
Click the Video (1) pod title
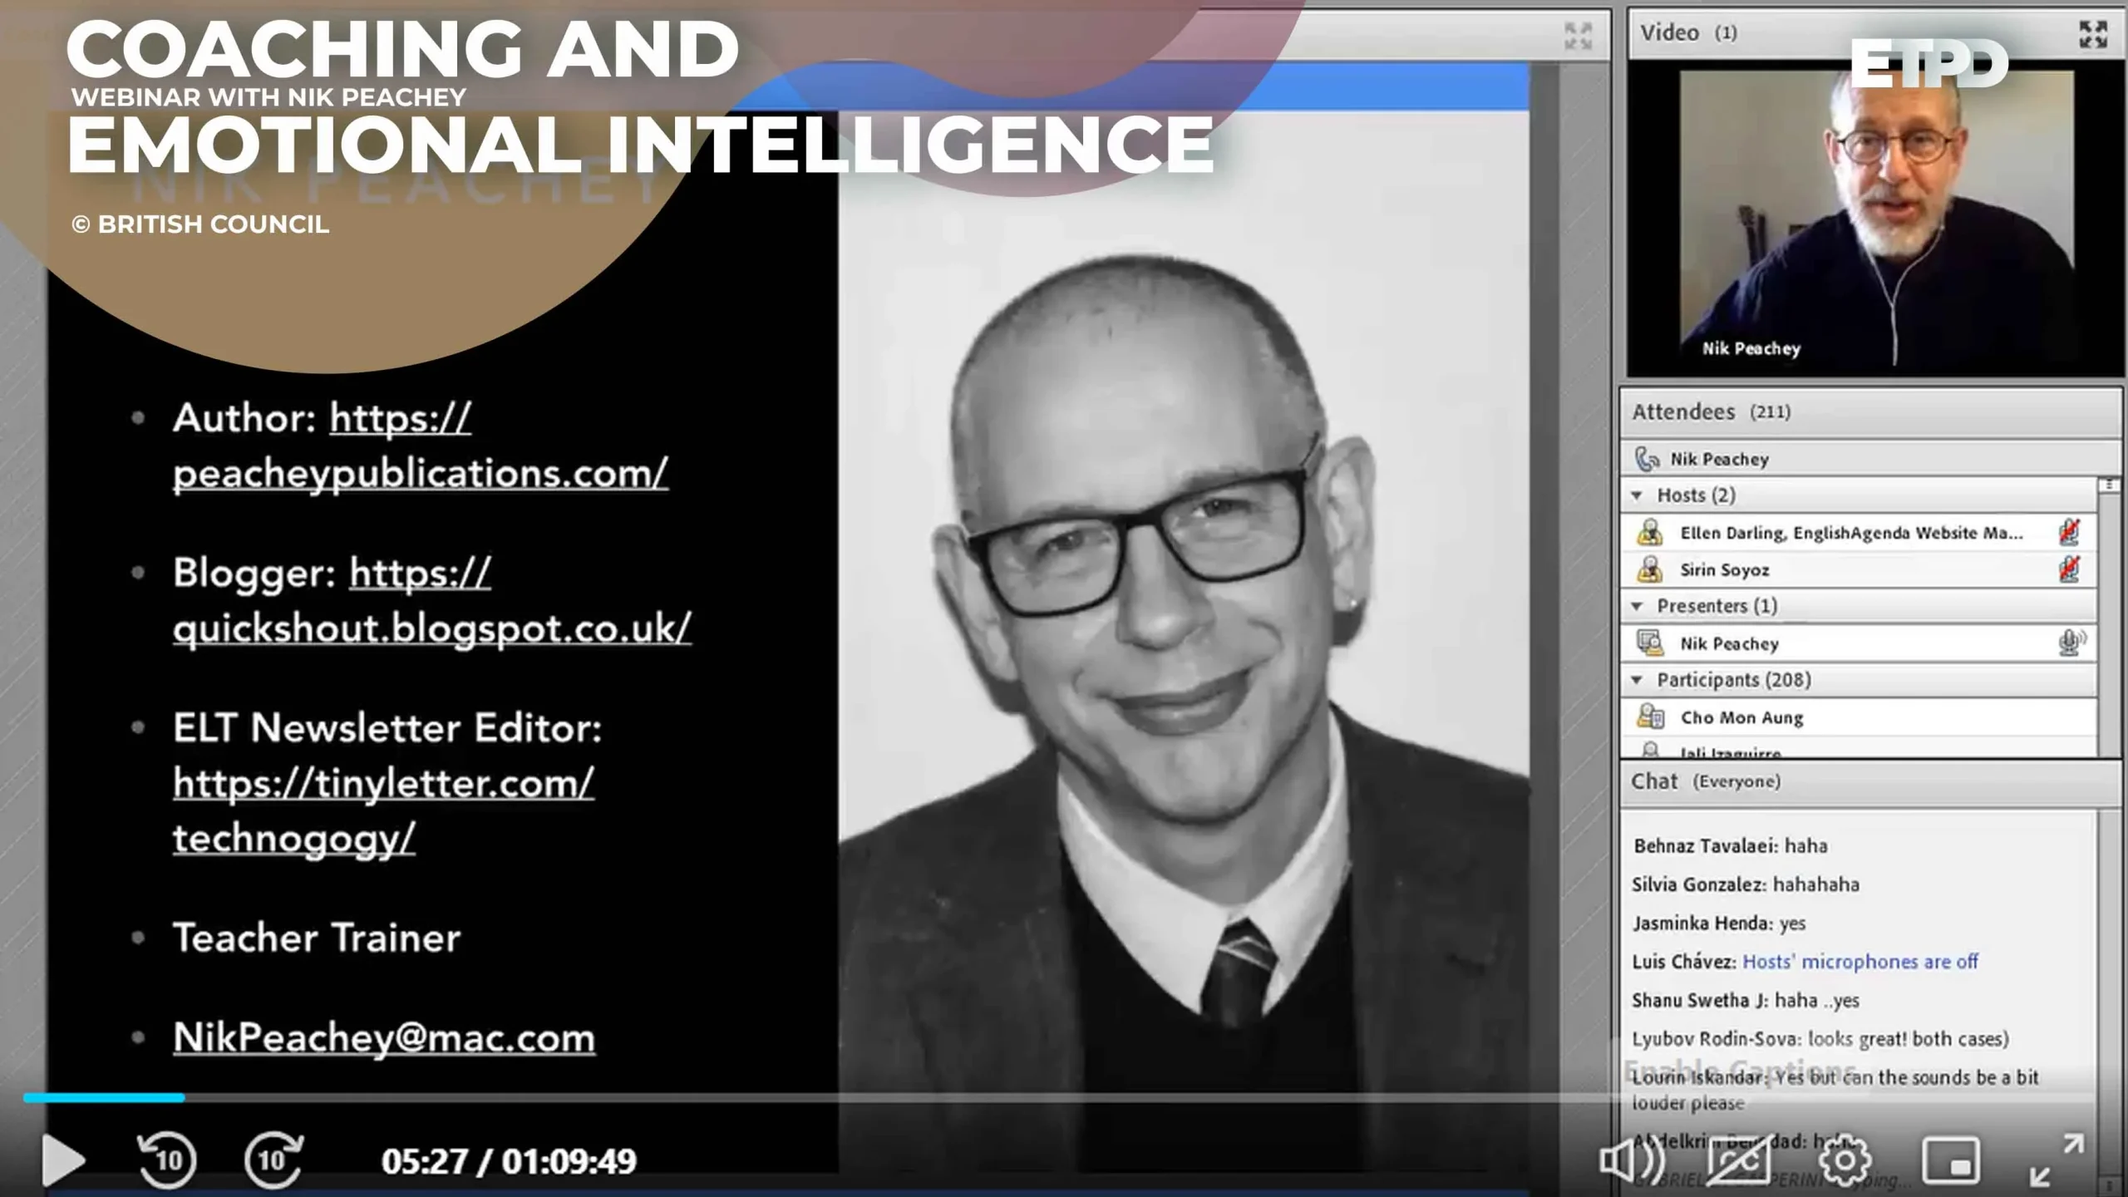1687,33
